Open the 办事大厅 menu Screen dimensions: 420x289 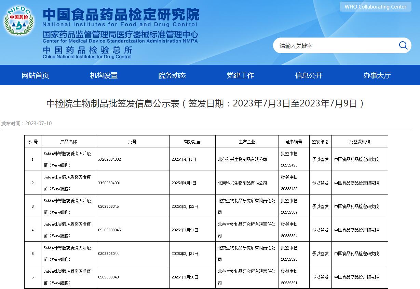coord(377,75)
